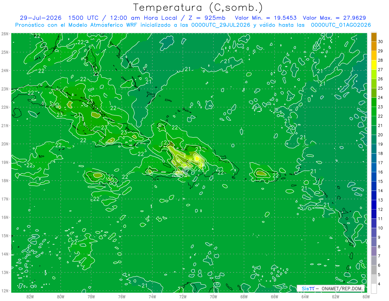
Task: Click the legend label "15"
Action: click(380, 181)
